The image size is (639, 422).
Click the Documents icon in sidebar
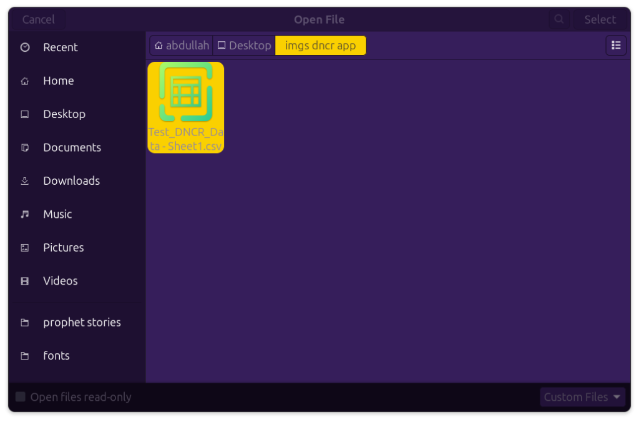click(25, 148)
